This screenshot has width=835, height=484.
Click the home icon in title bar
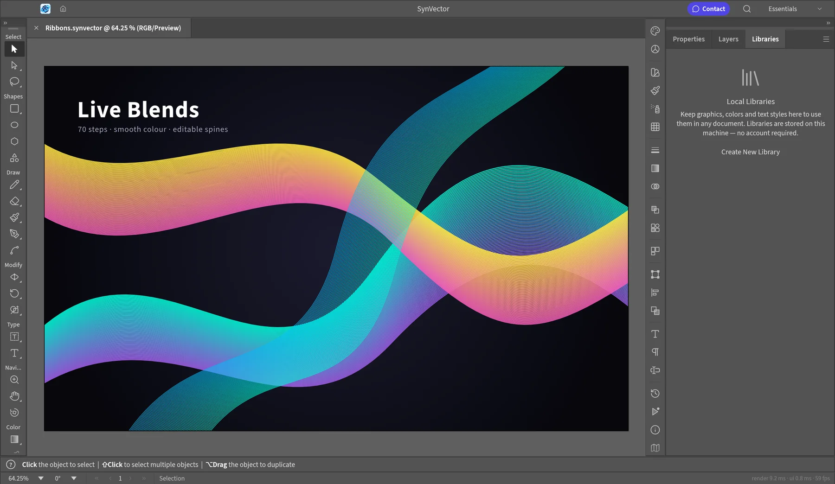63,9
